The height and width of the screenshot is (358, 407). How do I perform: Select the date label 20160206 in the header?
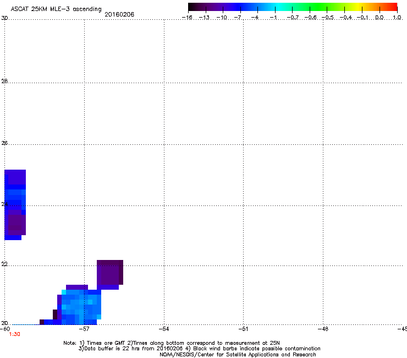[x=119, y=14]
